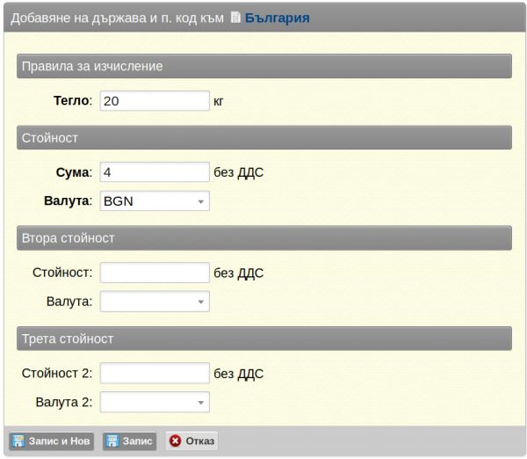Click the empty Стойност 2 input field
Screen dimensions: 527x459
click(155, 373)
